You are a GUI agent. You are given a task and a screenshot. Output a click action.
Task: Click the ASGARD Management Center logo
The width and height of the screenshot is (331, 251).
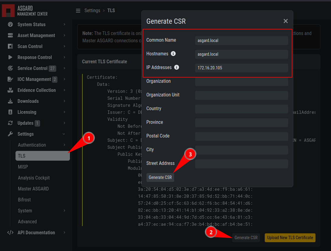(x=25, y=11)
